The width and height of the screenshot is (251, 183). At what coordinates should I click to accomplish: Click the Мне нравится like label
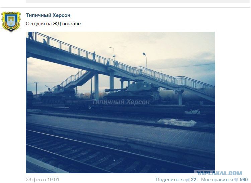[x=217, y=180]
